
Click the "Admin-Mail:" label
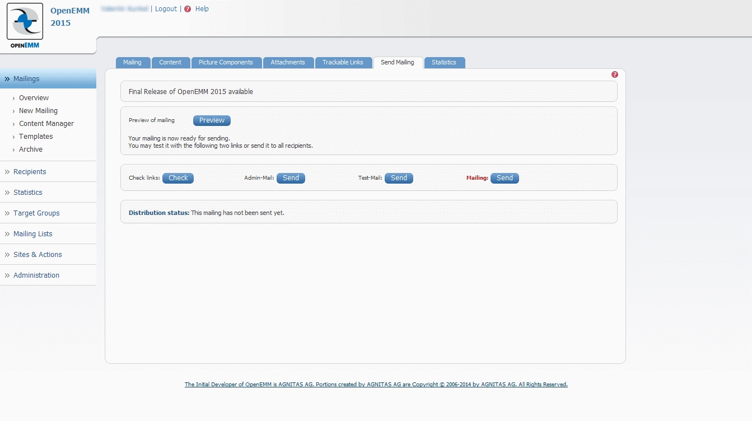click(259, 178)
